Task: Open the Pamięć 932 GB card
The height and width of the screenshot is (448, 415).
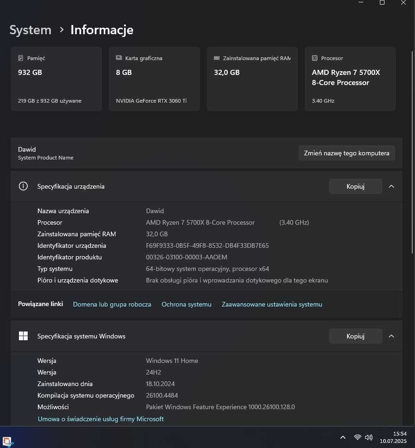Action: click(x=56, y=79)
